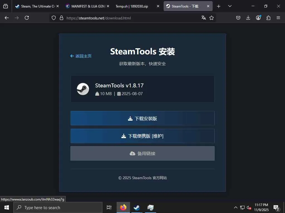285x213 pixels.
Task: Open Firefox from the taskbar
Action: click(x=123, y=207)
